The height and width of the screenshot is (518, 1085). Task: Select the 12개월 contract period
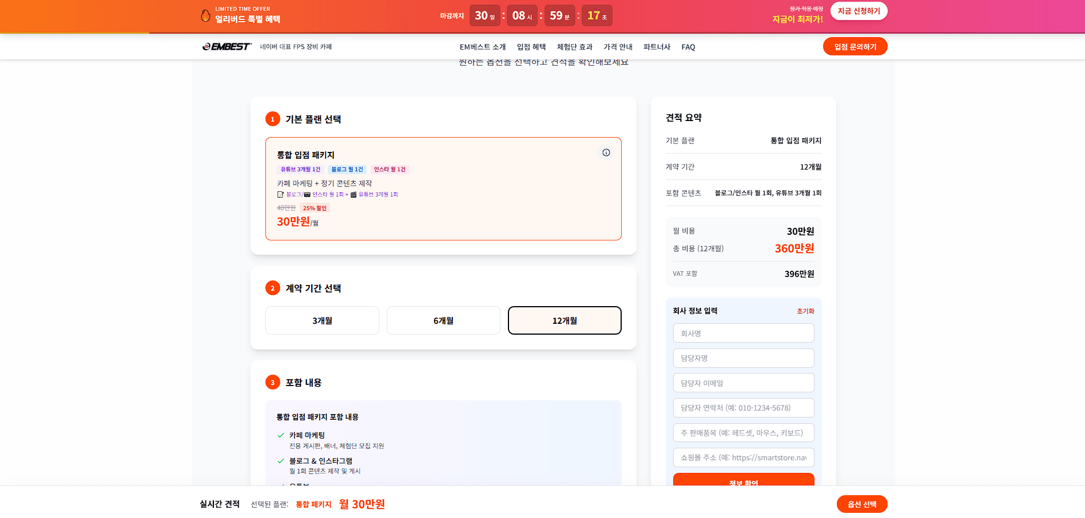point(564,320)
